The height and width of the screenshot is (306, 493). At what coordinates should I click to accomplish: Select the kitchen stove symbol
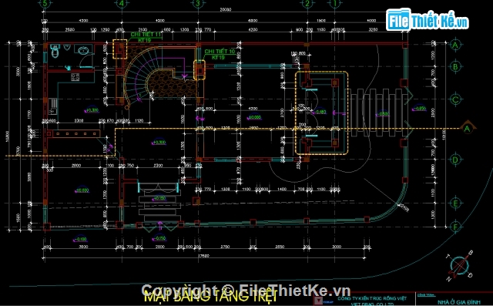coord(75,77)
